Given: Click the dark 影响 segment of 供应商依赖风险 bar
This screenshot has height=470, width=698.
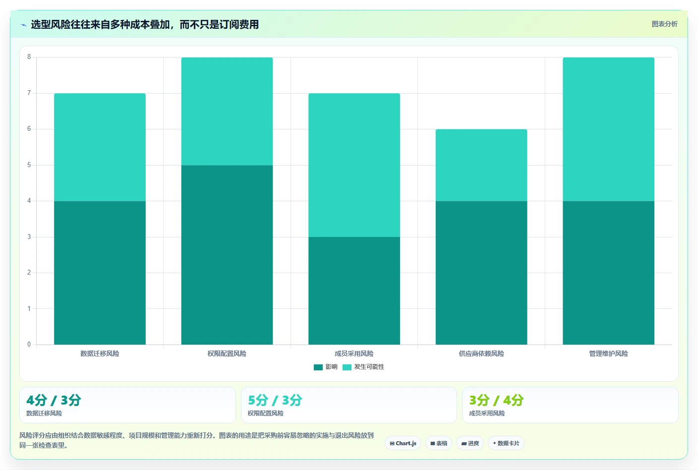Looking at the screenshot, I should point(481,273).
